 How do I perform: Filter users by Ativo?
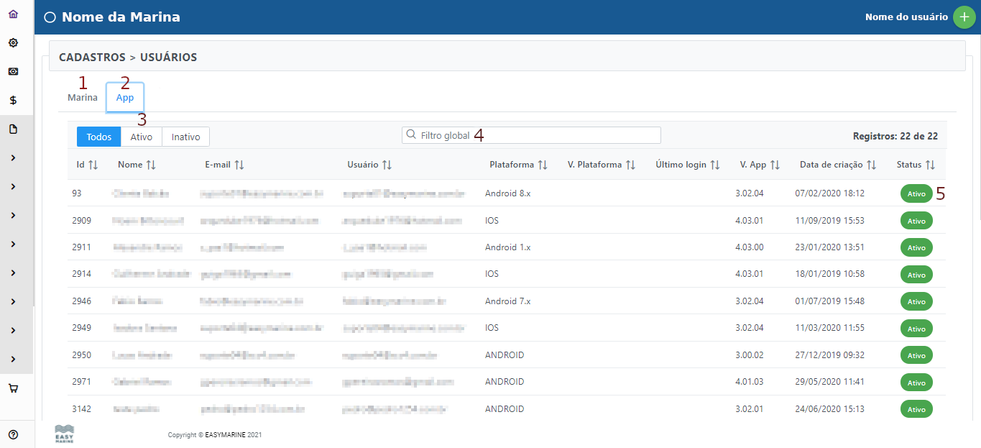pos(142,137)
